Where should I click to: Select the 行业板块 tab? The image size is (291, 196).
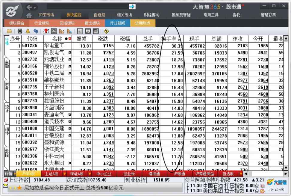click(x=42, y=23)
